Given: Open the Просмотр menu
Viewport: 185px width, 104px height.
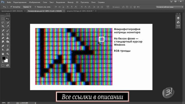Looking at the screenshot, I should point(85,2).
